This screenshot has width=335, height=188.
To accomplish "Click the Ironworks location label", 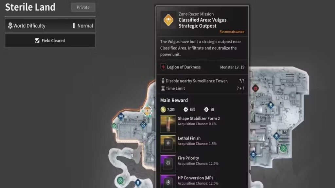I will tap(265, 116).
